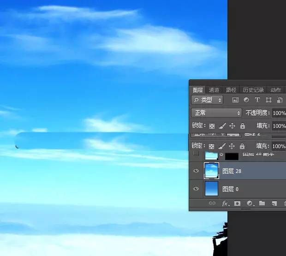Create a new layer with the page icon
This screenshot has width=286, height=256.
(274, 203)
